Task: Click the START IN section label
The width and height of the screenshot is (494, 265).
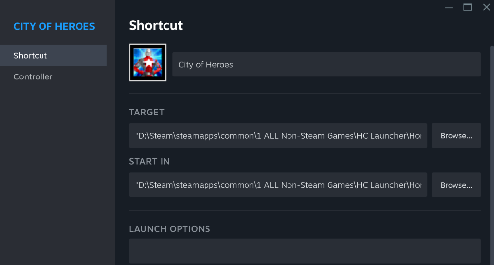Action: tap(149, 161)
